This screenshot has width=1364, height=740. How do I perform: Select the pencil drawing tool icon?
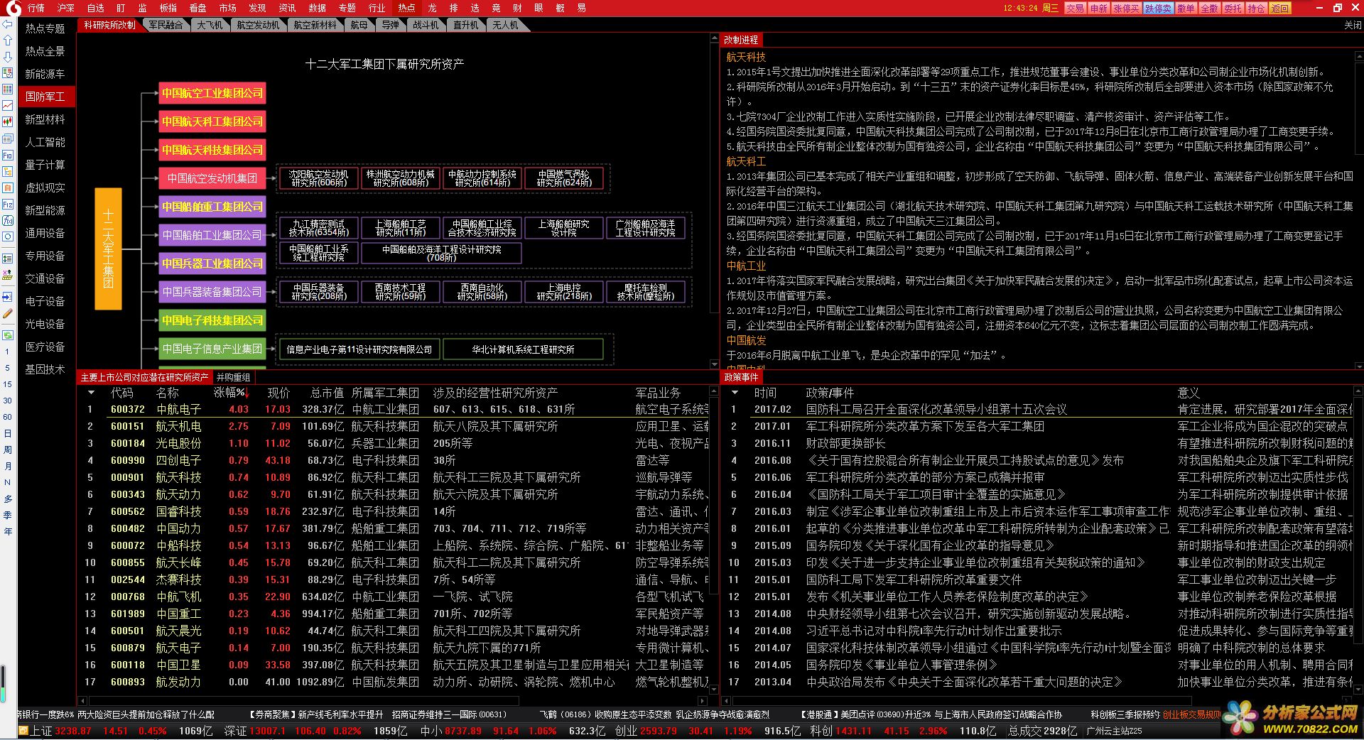click(x=8, y=313)
